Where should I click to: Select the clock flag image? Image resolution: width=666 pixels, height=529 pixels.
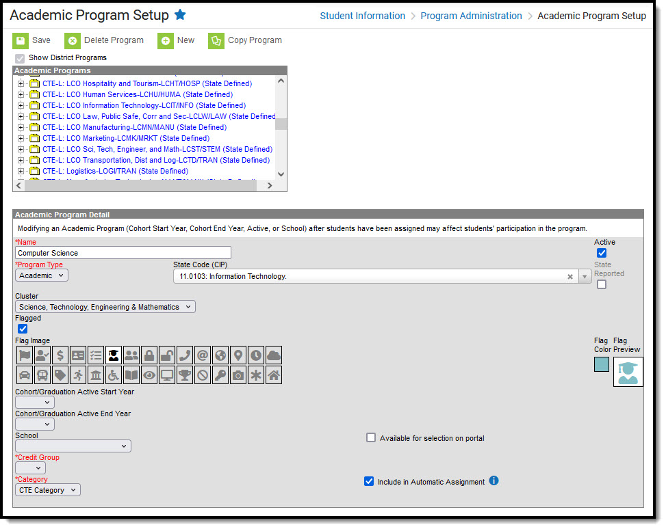(256, 355)
